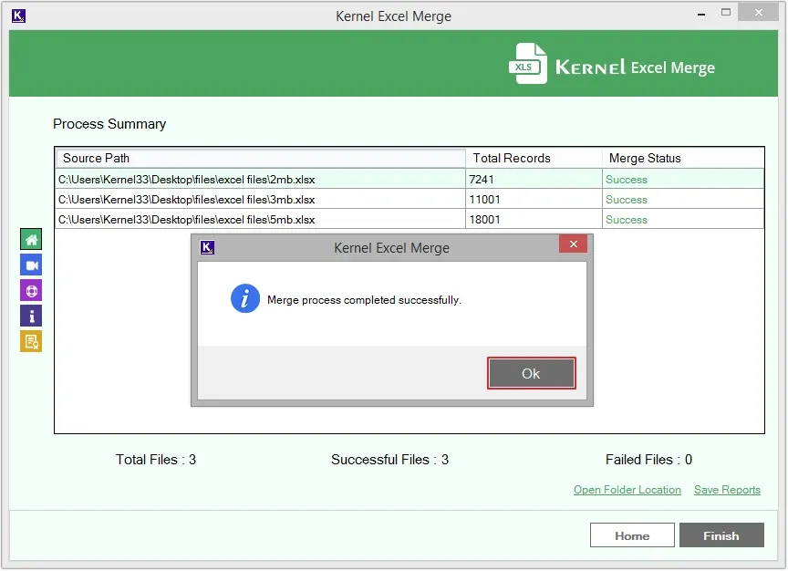Click the green Home sidebar icon
The height and width of the screenshot is (571, 788).
coord(31,240)
